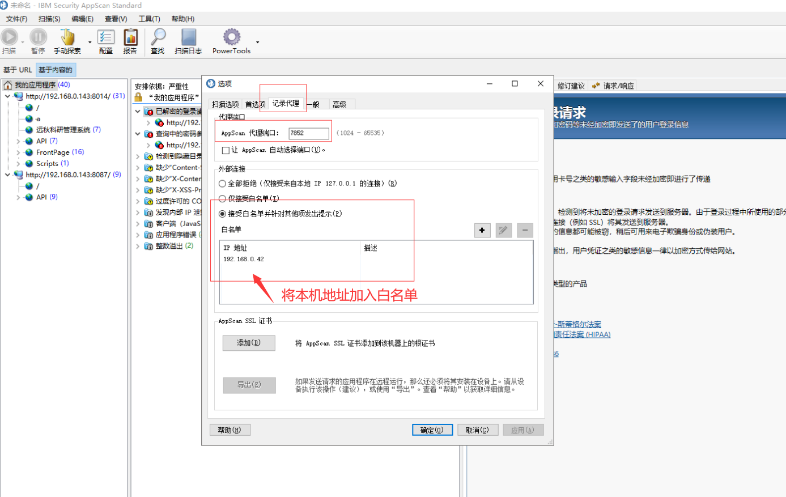The image size is (786, 497).
Task: Click the 手动探索 hand icon
Action: [x=68, y=37]
